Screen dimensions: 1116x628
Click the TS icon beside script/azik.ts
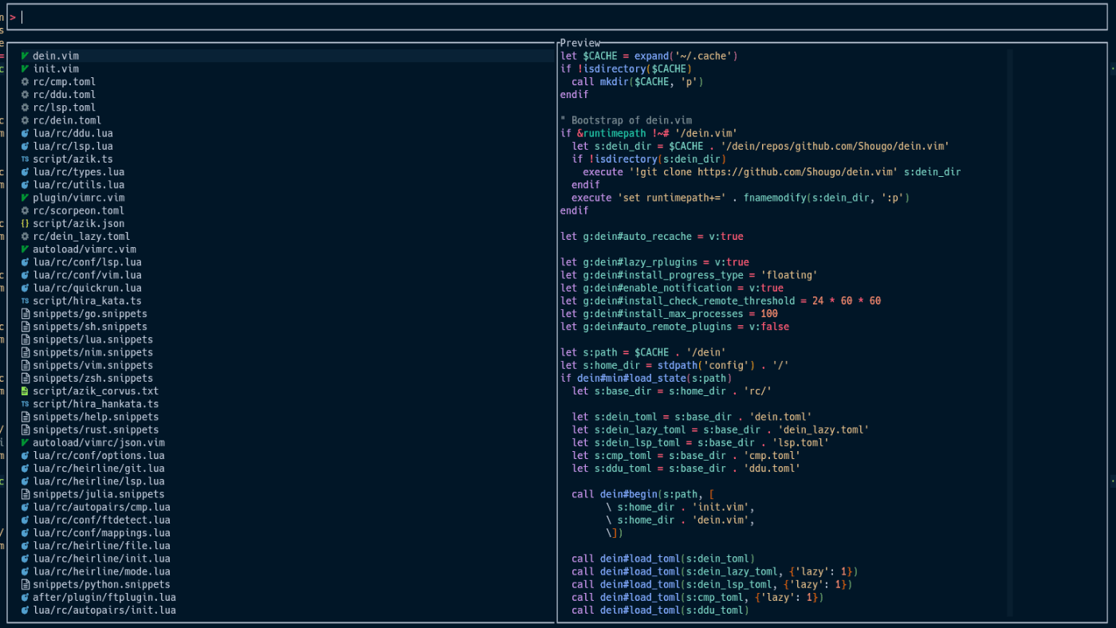coord(25,159)
